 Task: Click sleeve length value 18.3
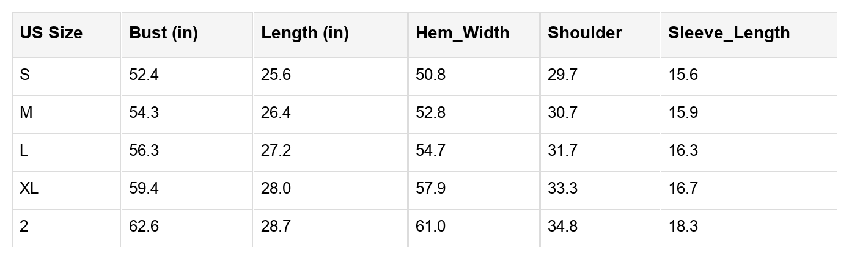[683, 227]
